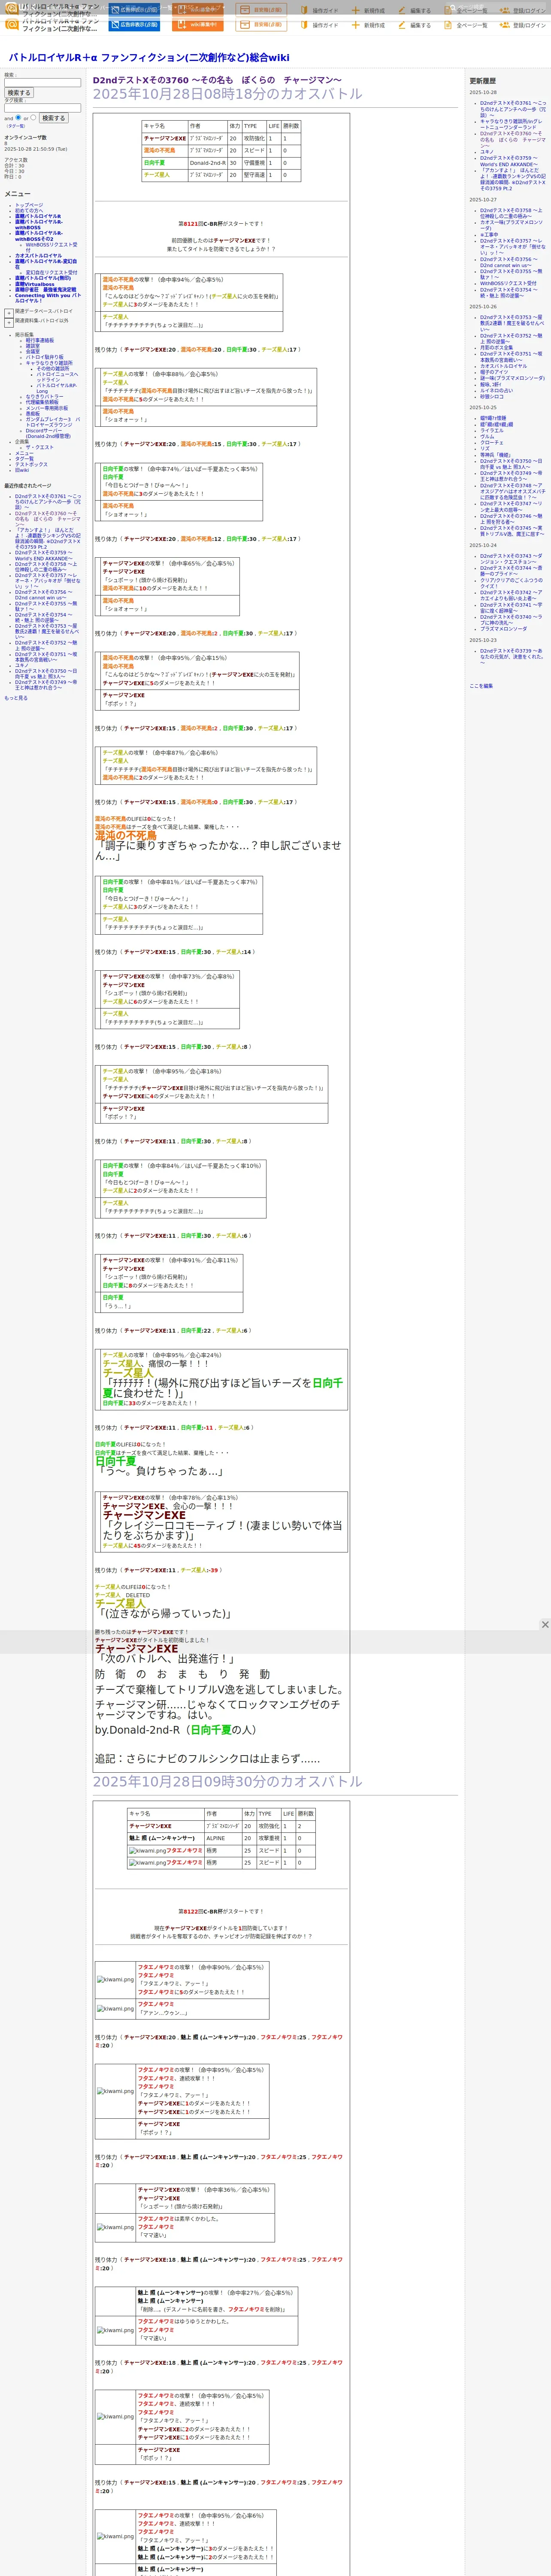Open 直轄バトルロイヤルR(無印) menu link
This screenshot has height=2576, width=551.
(x=43, y=278)
